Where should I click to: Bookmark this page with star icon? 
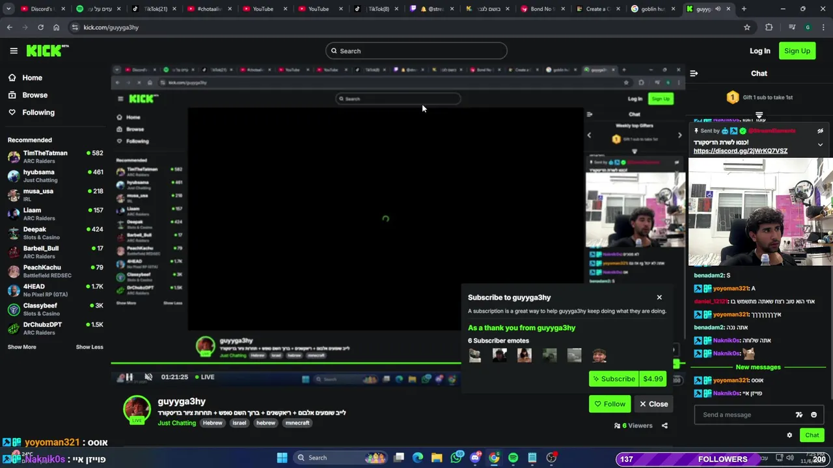coord(747,27)
